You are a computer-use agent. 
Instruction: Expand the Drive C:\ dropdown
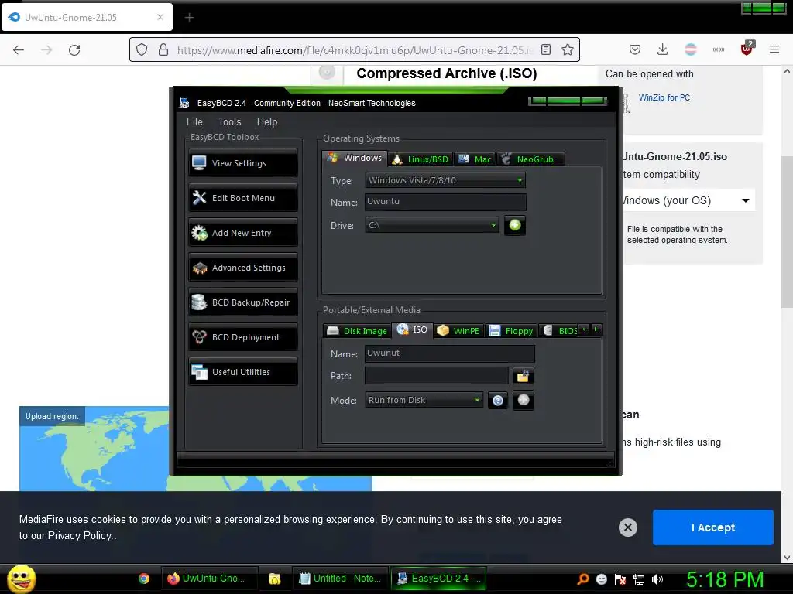click(x=432, y=225)
